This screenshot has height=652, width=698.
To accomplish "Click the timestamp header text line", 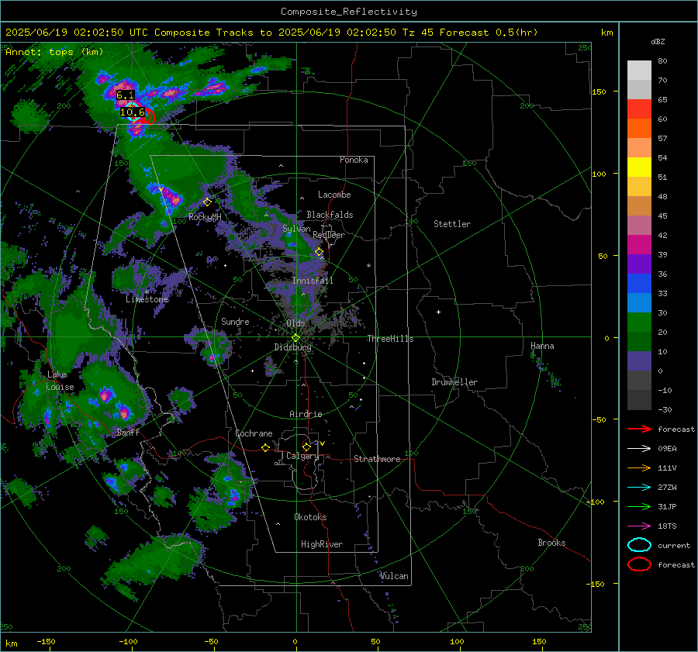I will coord(271,33).
